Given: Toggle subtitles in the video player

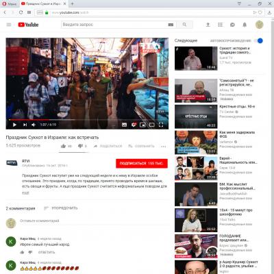Looking at the screenshot, I should click(124, 125).
